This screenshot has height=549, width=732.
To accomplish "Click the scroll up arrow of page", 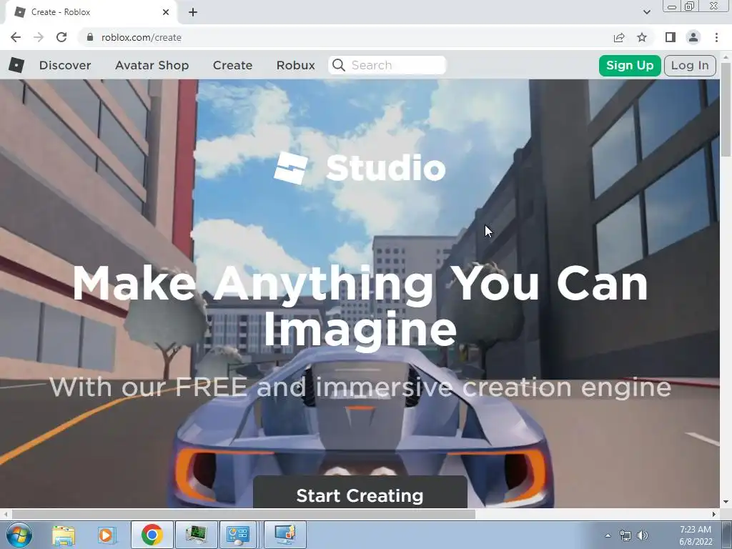I will (726, 56).
